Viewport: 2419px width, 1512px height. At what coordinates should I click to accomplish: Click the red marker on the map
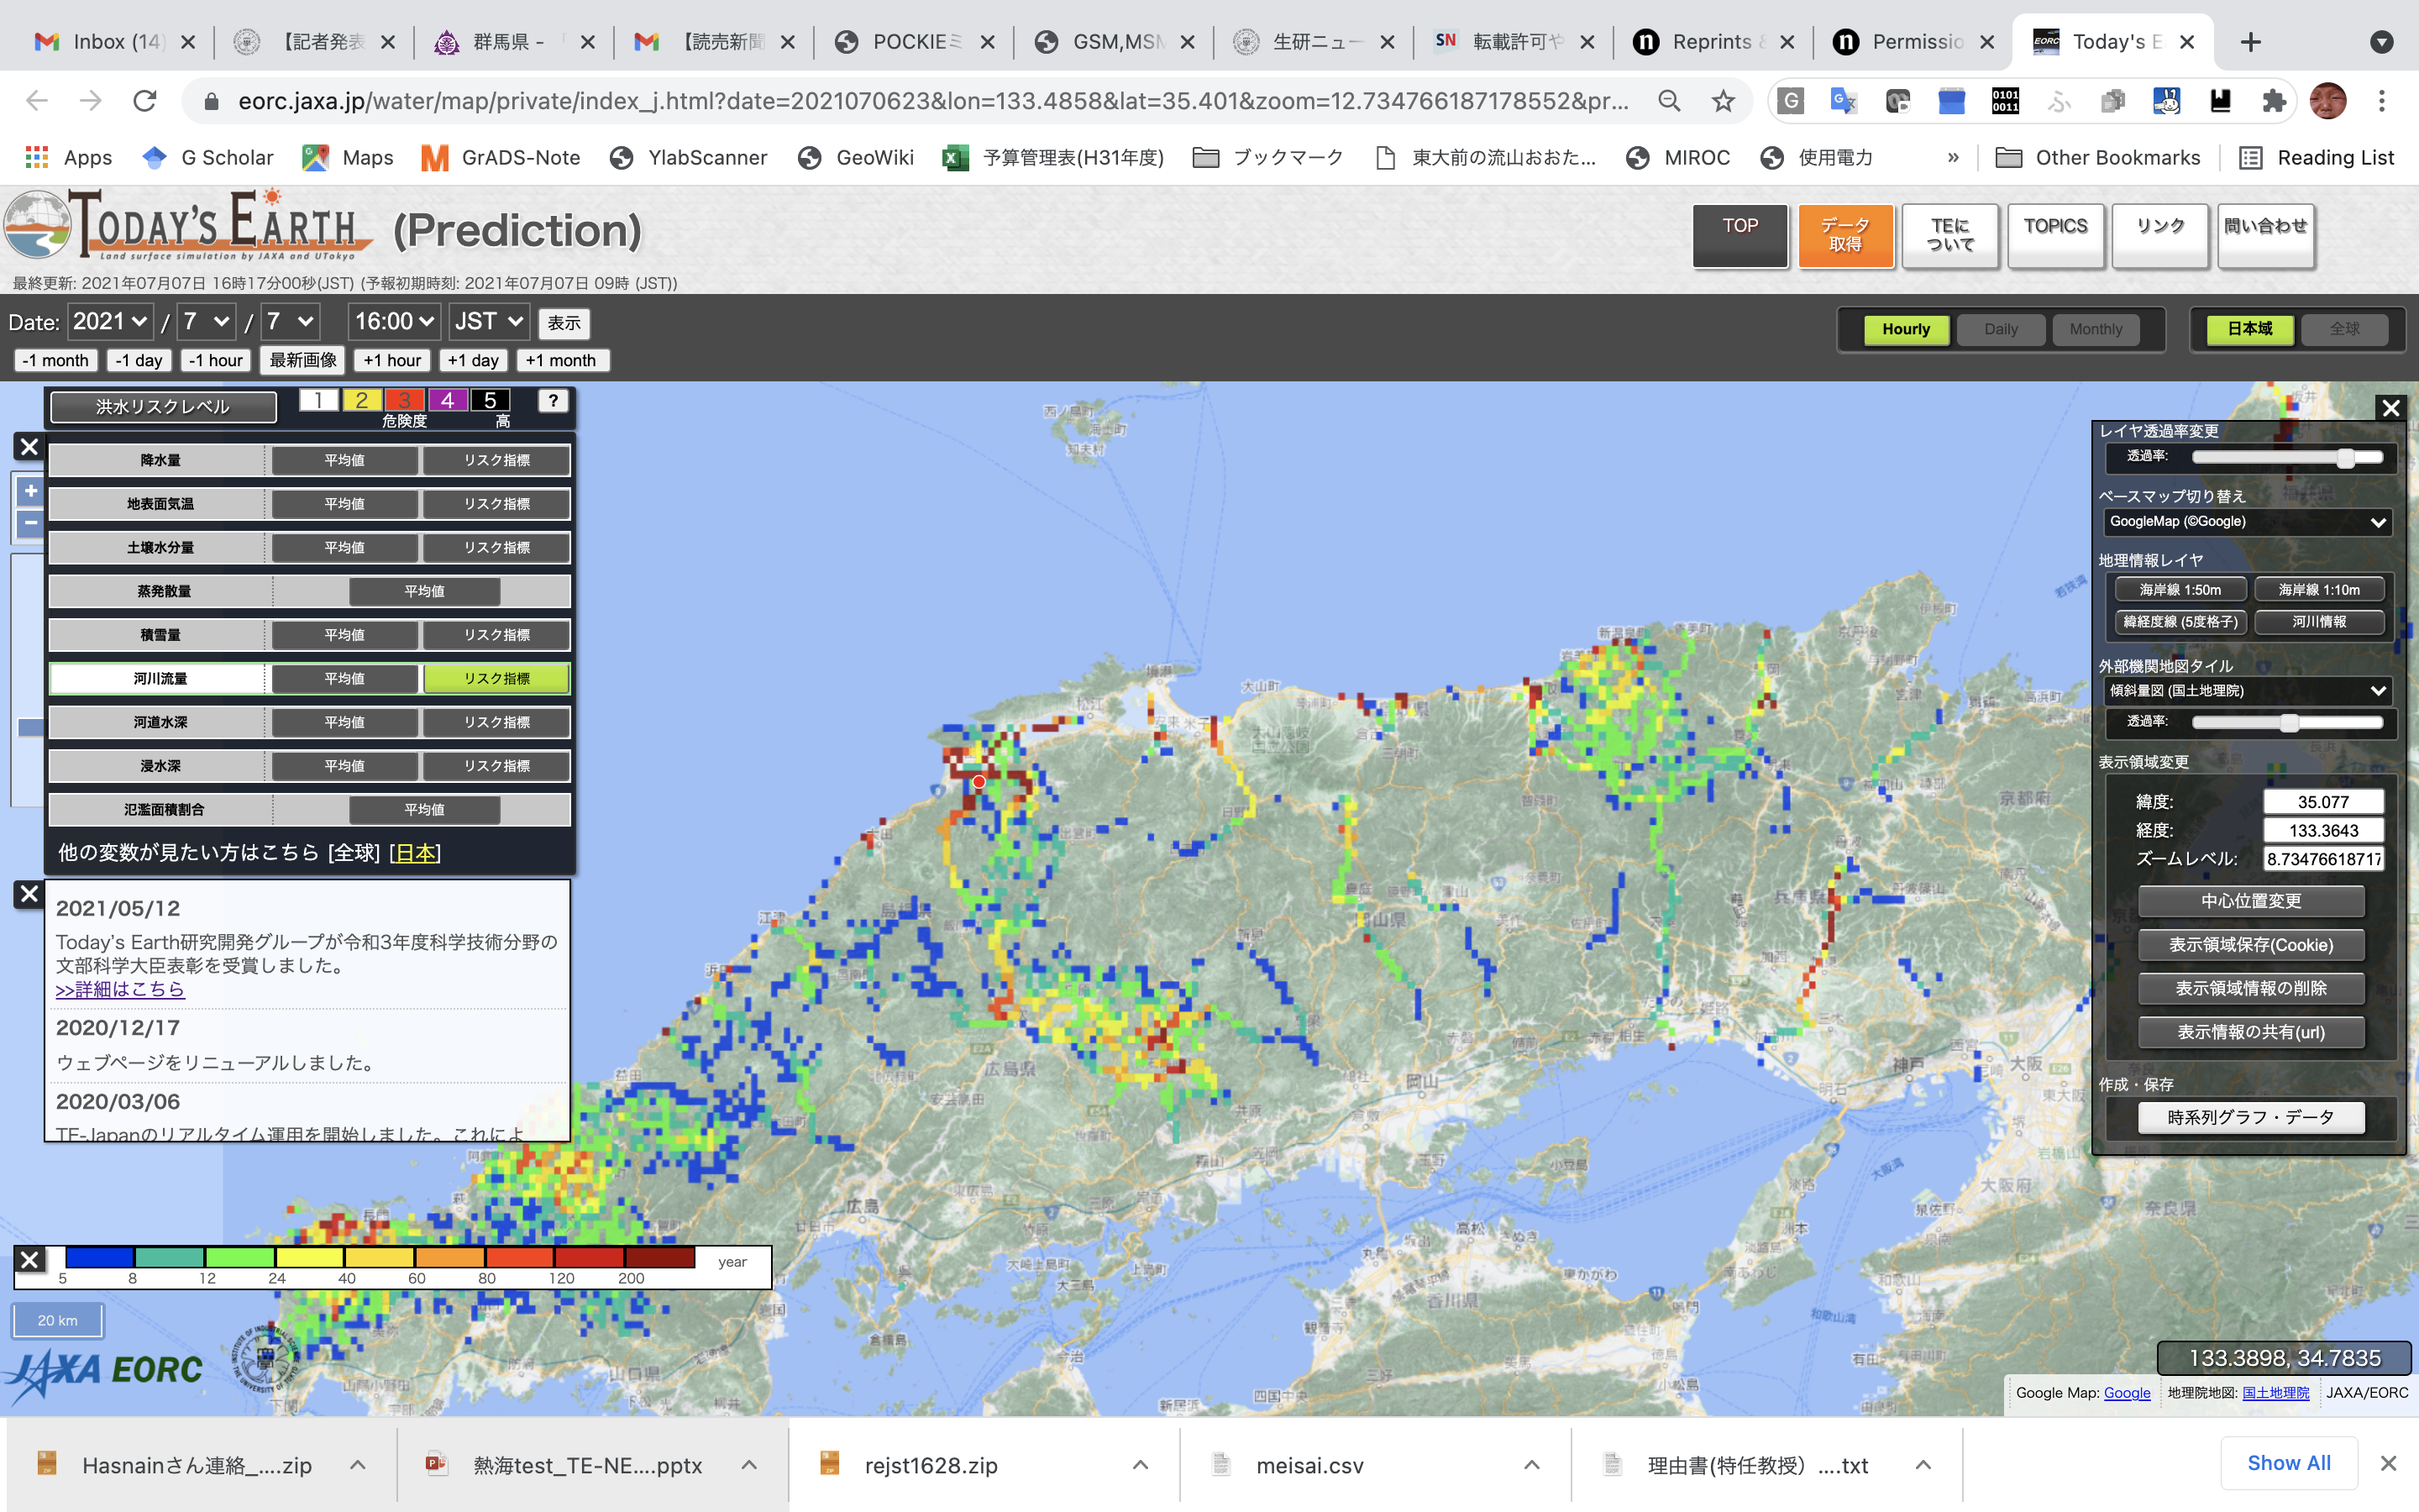click(x=979, y=782)
